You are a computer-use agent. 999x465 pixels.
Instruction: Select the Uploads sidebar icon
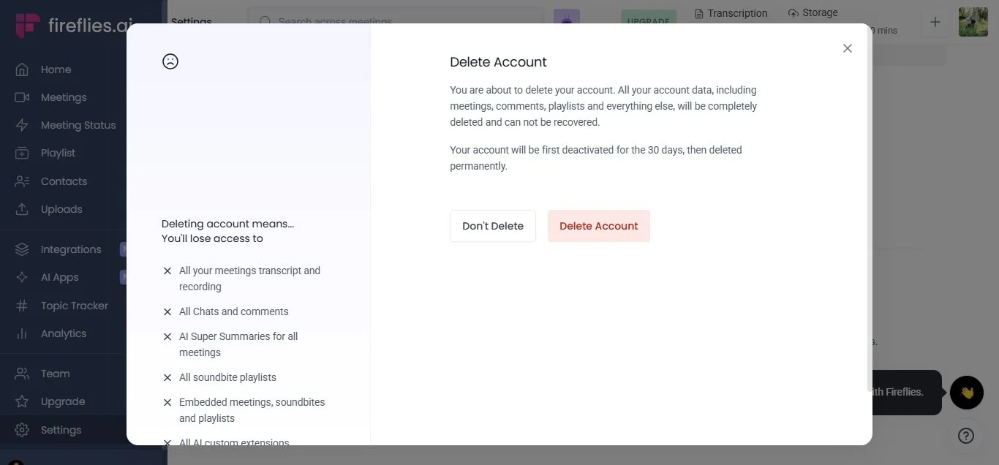point(61,208)
